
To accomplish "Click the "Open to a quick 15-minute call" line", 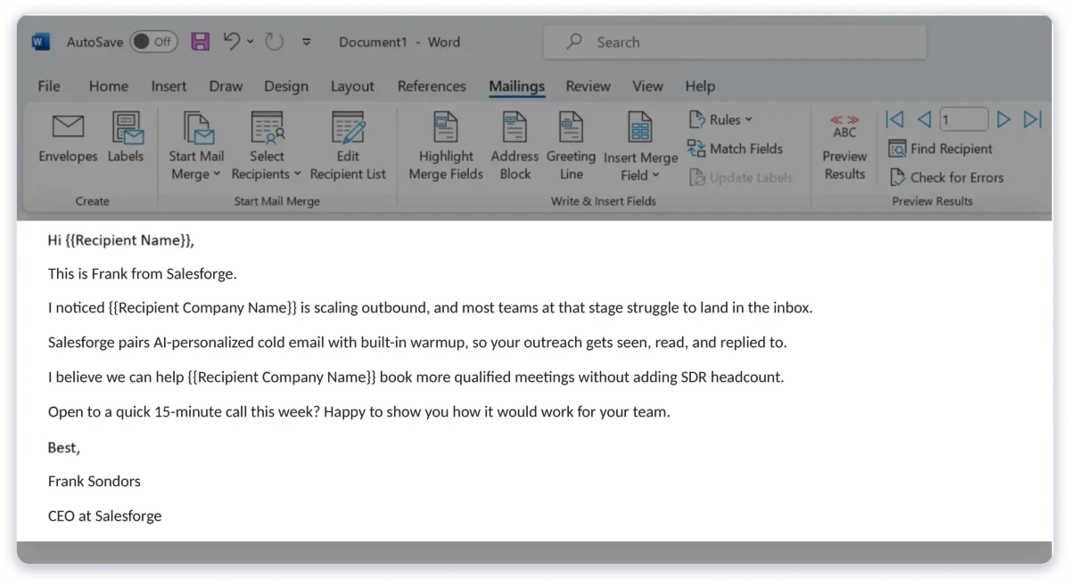I will click(358, 412).
